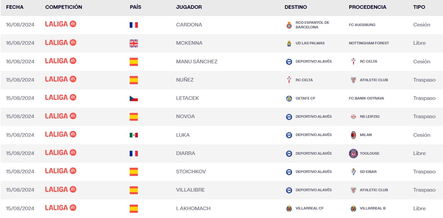Click the TIPO column header
The image size is (443, 218).
tap(419, 7)
